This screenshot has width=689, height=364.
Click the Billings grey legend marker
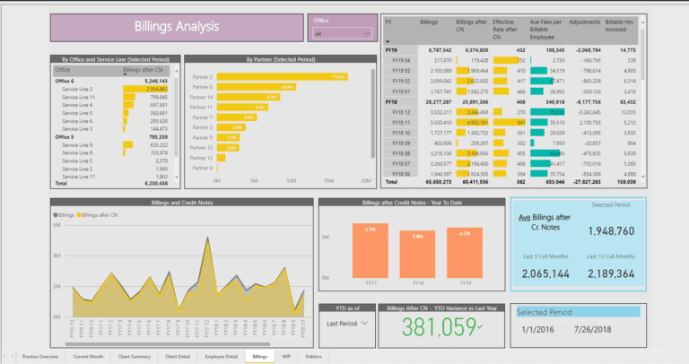pos(56,215)
